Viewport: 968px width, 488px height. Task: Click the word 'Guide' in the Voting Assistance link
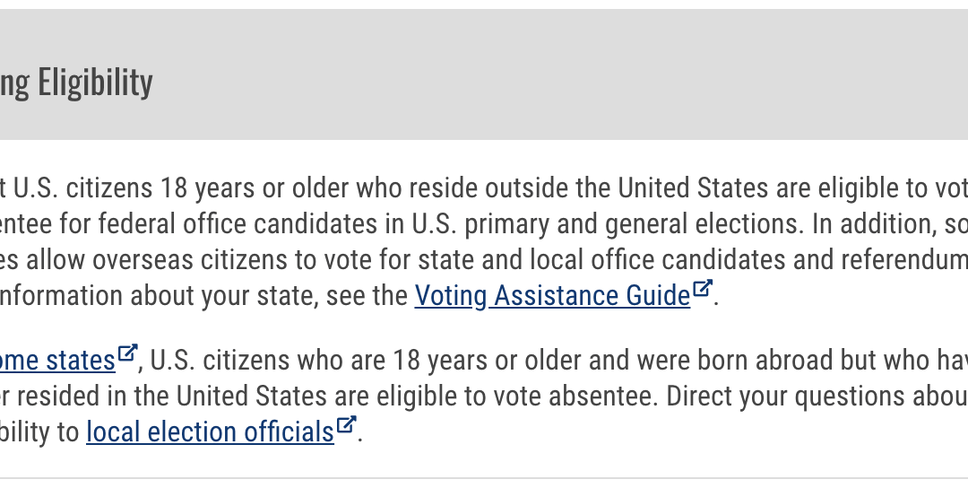[x=658, y=295]
